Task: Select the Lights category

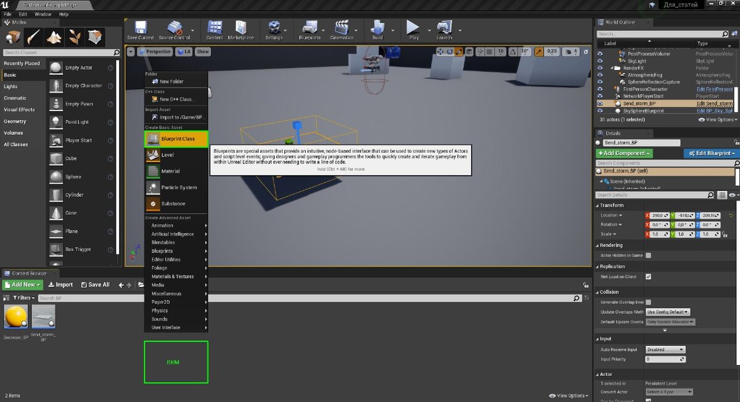Action: 10,86
